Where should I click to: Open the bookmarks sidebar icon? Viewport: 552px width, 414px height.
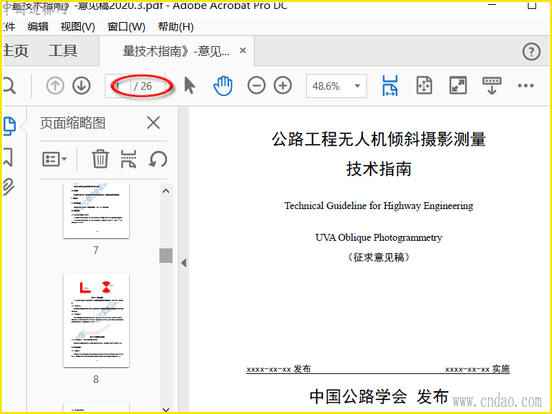tap(8, 157)
